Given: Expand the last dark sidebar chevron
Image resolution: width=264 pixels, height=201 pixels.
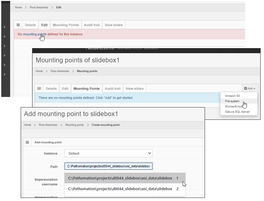Looking at the screenshot, I should (x=4, y=74).
